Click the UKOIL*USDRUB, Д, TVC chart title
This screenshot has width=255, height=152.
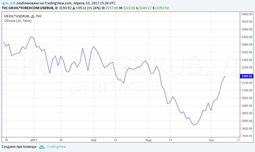(x=23, y=16)
